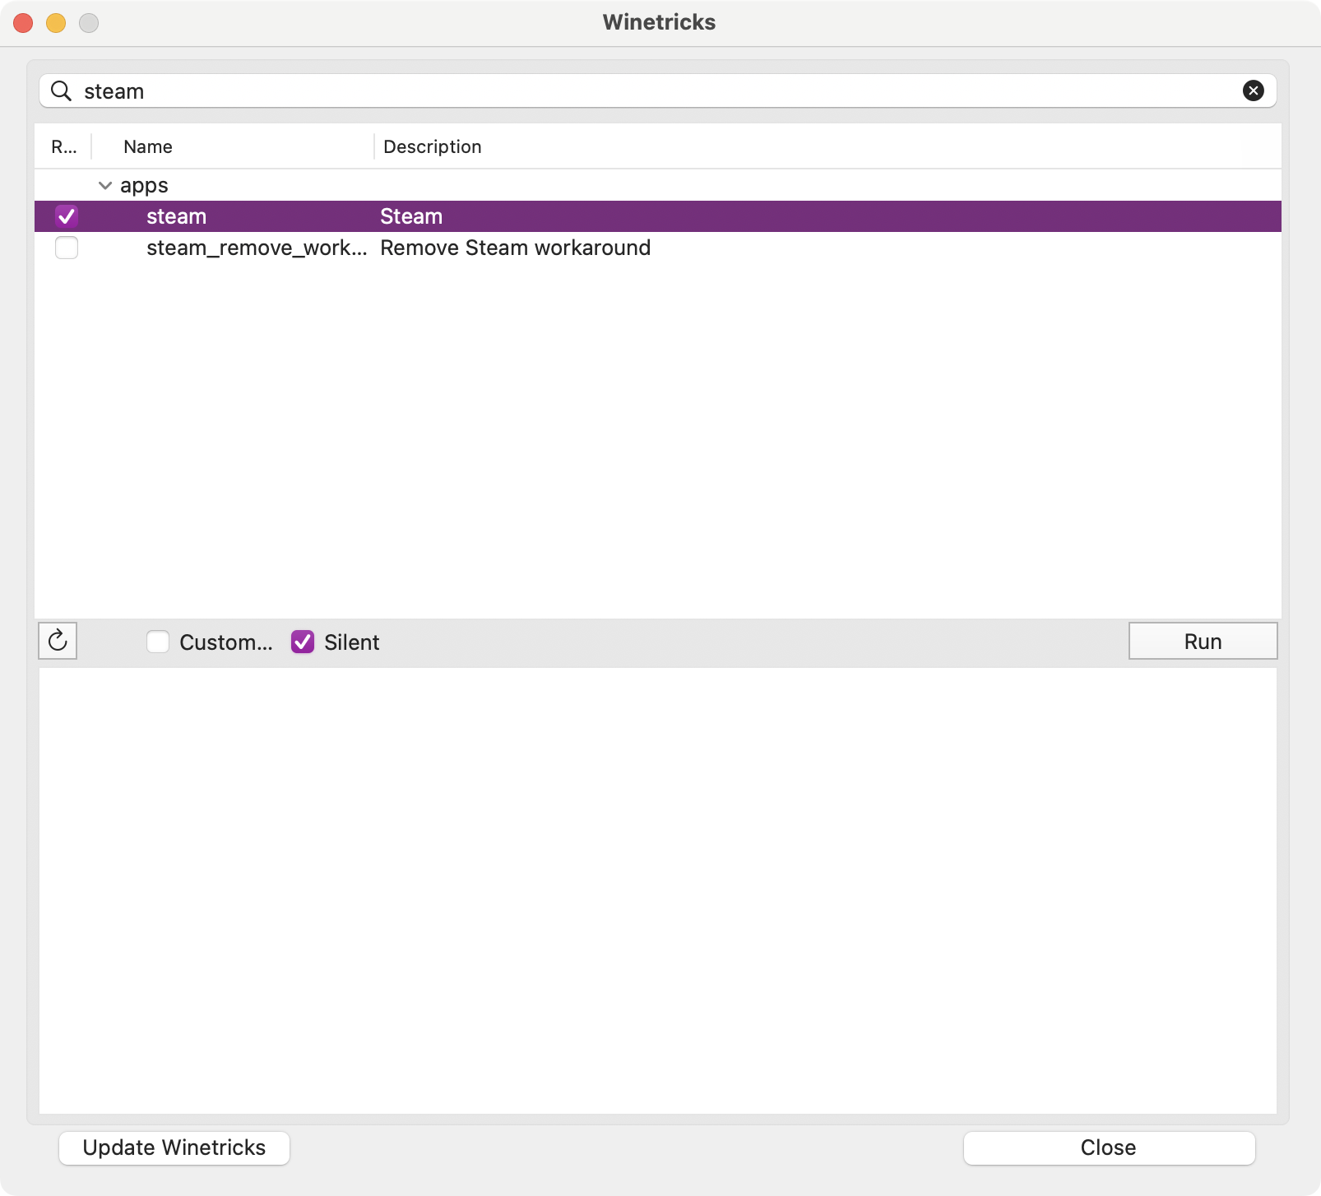The width and height of the screenshot is (1321, 1196).
Task: Click the magnifying glass search icon
Action: [x=61, y=90]
